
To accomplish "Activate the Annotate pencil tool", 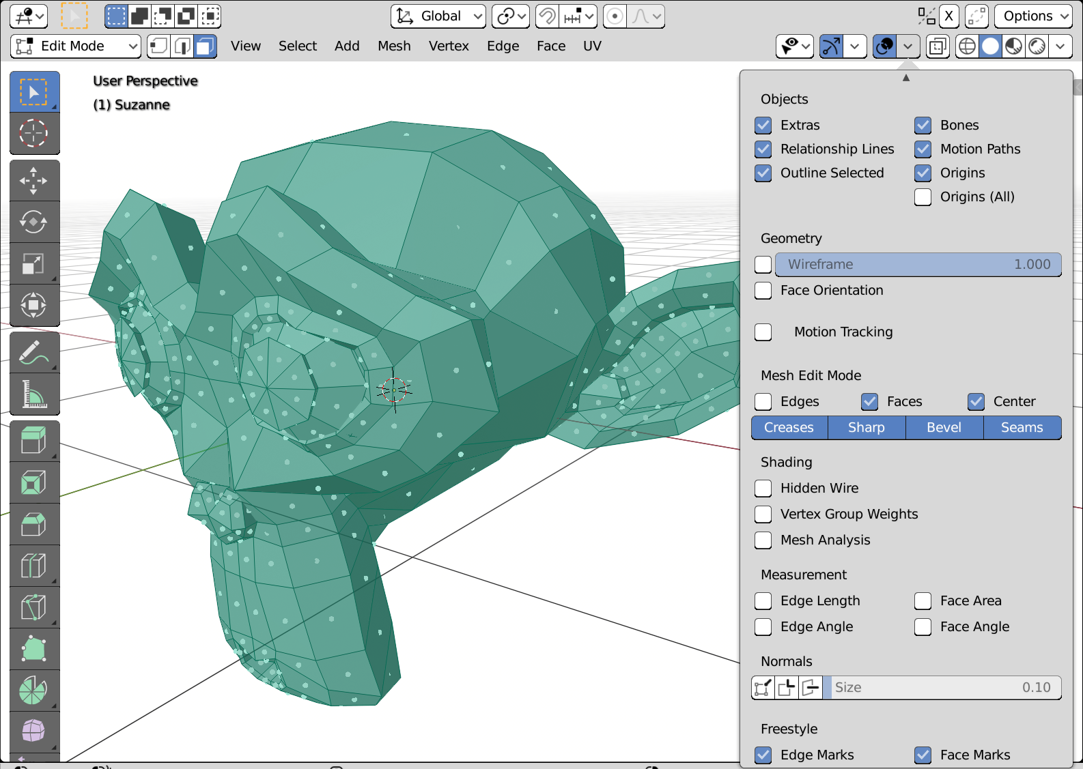I will pos(34,353).
